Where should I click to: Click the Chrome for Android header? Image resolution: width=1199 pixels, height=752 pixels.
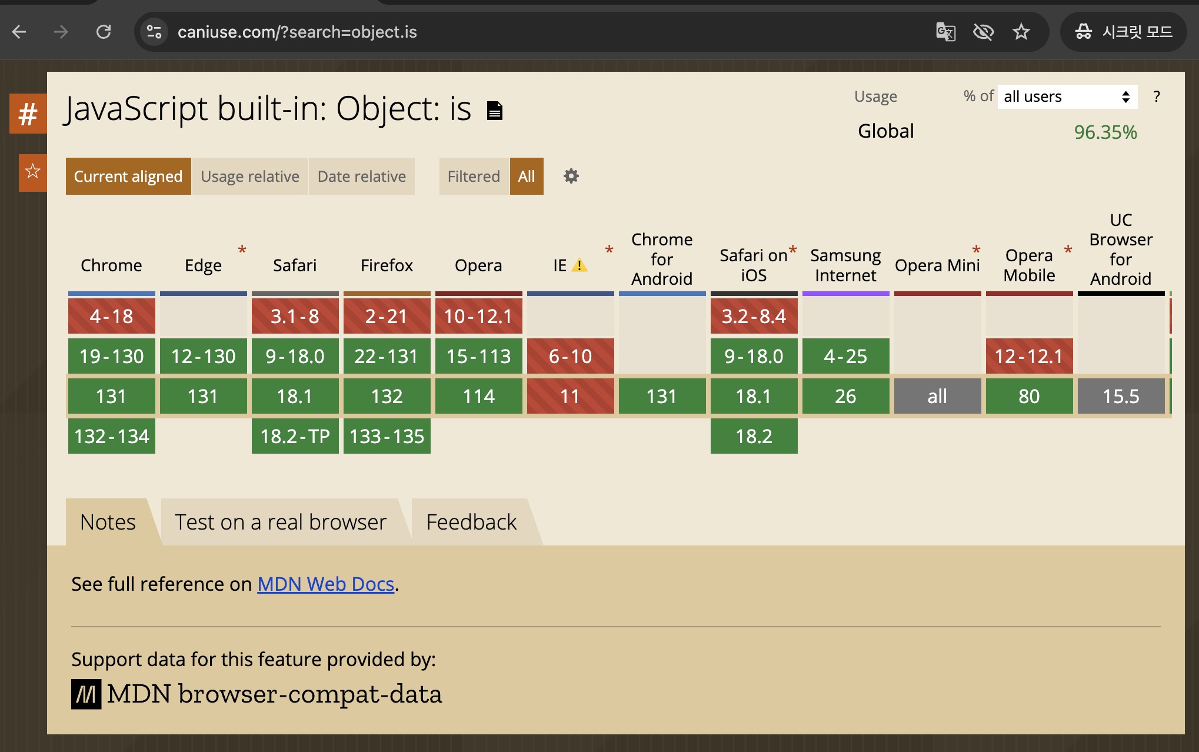click(x=662, y=259)
